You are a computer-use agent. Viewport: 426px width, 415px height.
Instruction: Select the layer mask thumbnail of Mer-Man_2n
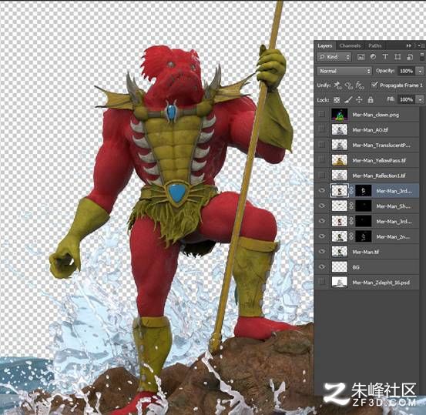click(x=364, y=236)
